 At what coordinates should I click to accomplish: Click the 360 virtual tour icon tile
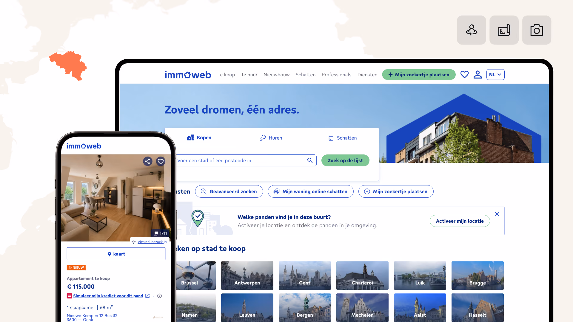(x=471, y=30)
